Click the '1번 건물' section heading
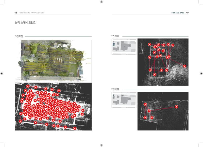Viewport: 203px width, 147px height. point(115,36)
